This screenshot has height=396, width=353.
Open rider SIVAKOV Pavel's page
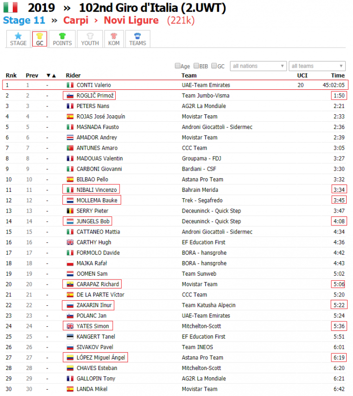[x=95, y=347]
